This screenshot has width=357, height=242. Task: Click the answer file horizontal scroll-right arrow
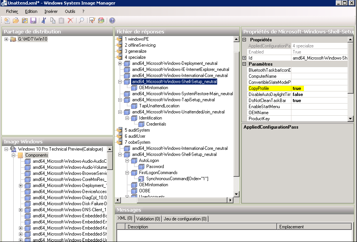[x=230, y=200]
